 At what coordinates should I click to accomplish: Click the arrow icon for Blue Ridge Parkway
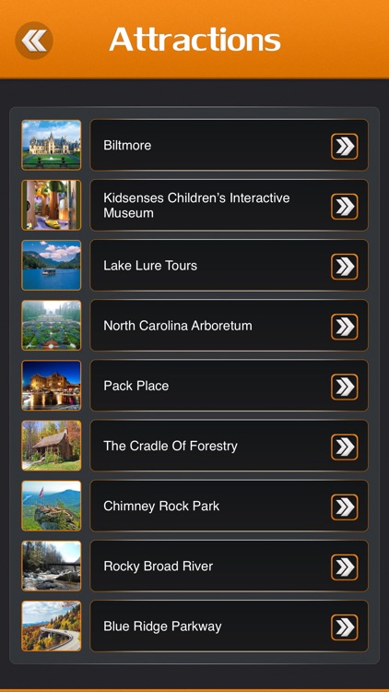[x=345, y=626]
